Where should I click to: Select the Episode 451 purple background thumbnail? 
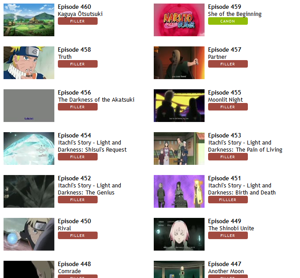point(179,191)
